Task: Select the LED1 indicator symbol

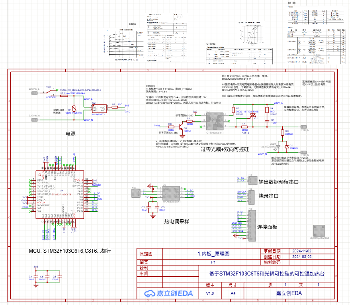Action: pyautogui.click(x=275, y=147)
